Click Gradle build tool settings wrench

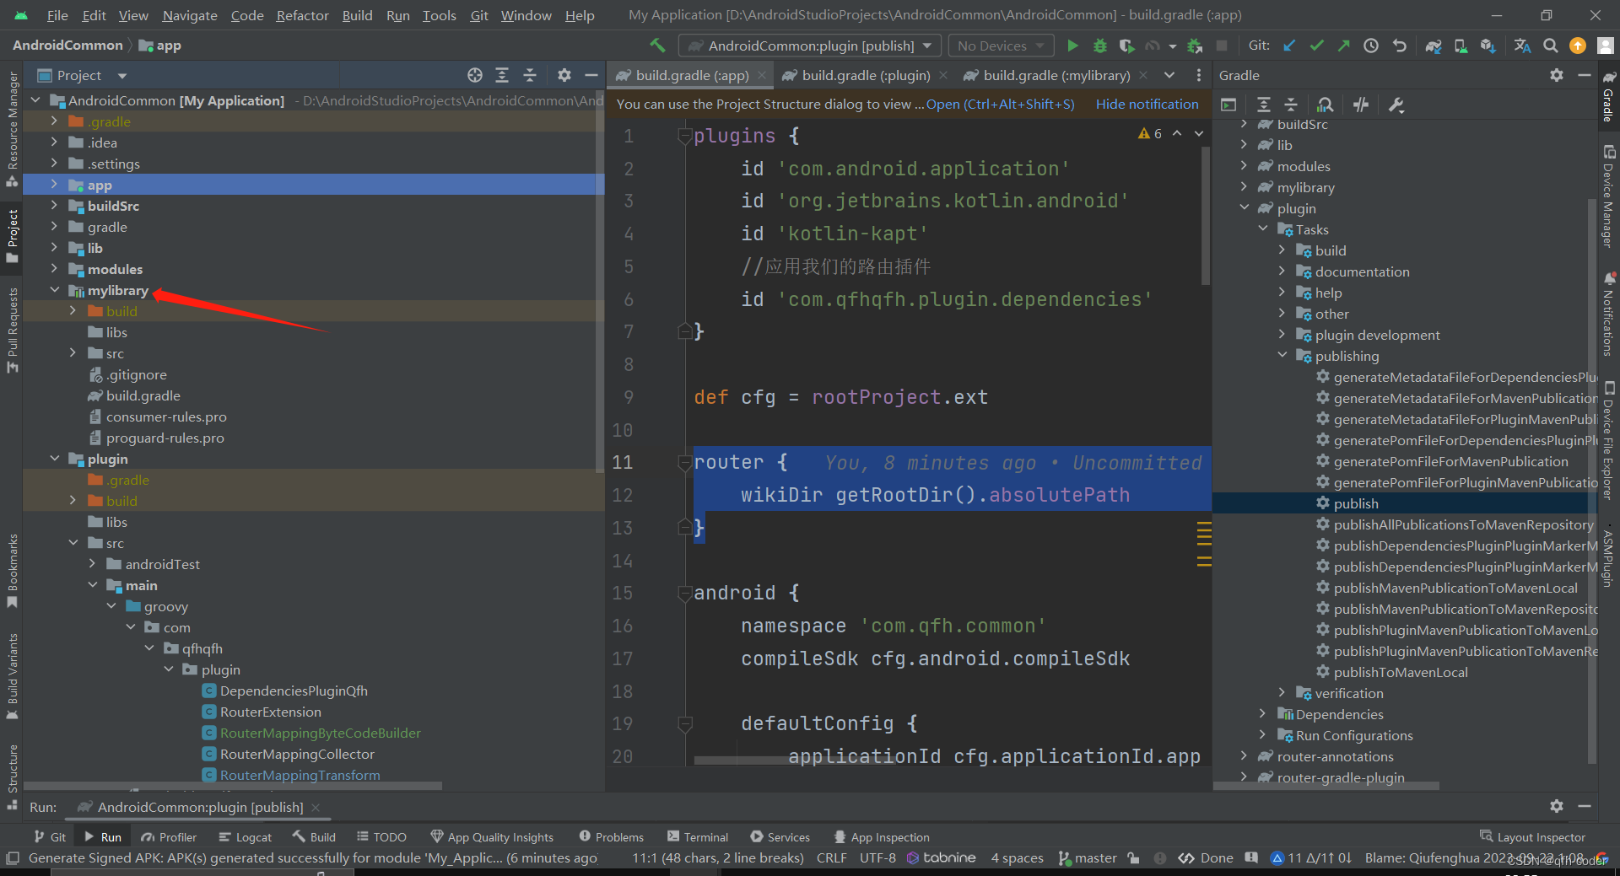[1396, 105]
